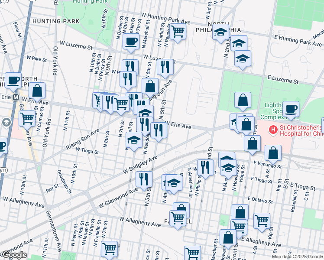Click the Elser St street label

pos(17,30)
